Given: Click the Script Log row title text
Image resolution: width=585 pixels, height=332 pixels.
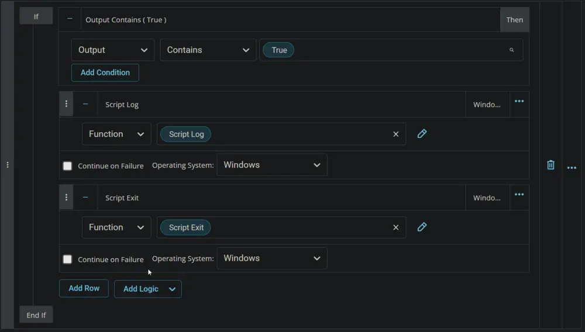Looking at the screenshot, I should click(x=122, y=105).
